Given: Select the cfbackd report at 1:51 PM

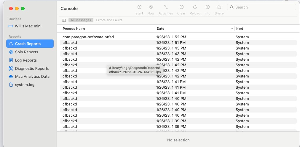Looking at the screenshot, I should click(x=178, y=43).
